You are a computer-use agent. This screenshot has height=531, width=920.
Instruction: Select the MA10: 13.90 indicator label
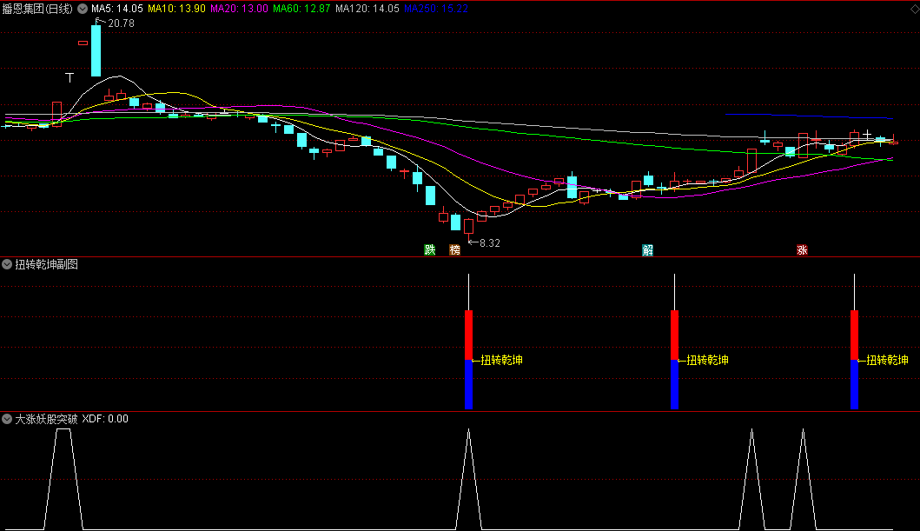176,9
